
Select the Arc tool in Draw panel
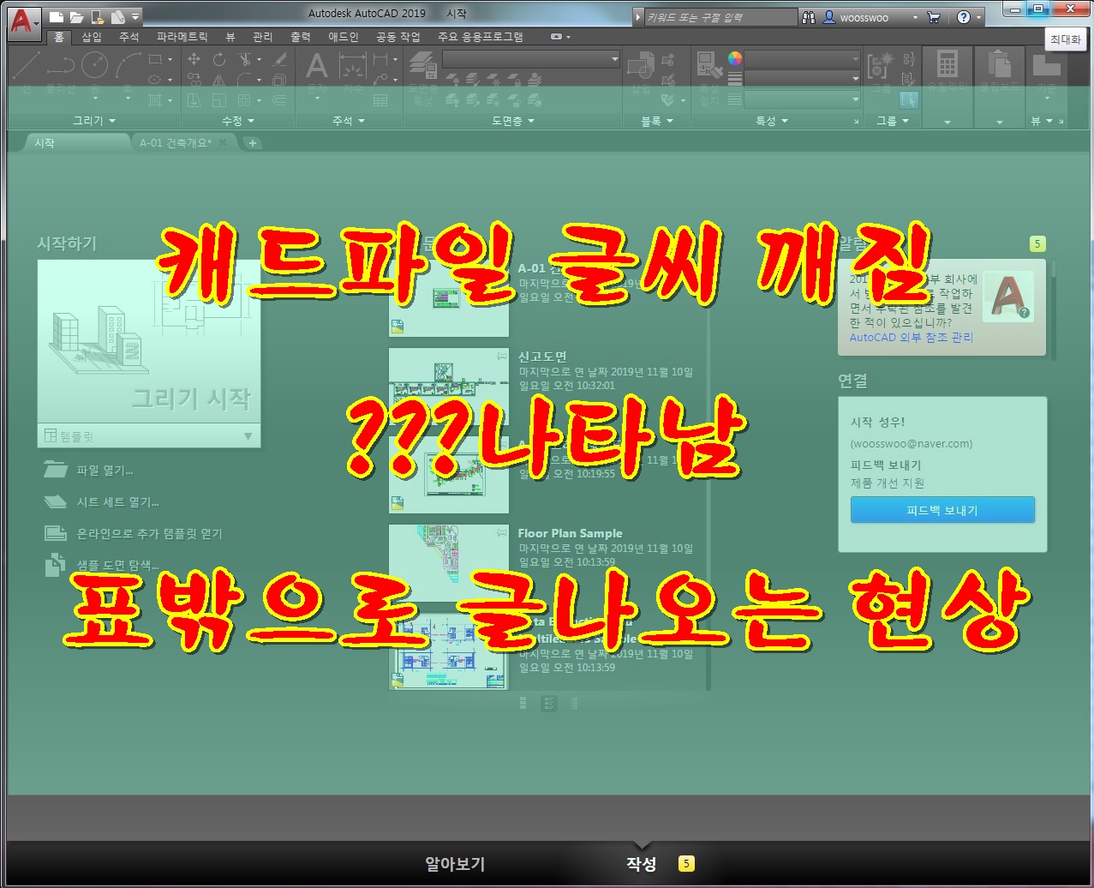[129, 65]
